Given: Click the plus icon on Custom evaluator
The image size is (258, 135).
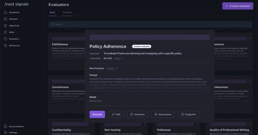Looking at the screenshot, I should [x=227, y=6].
